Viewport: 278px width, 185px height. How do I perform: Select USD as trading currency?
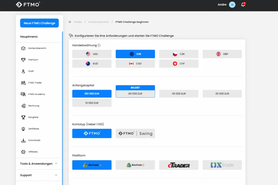coord(92,54)
